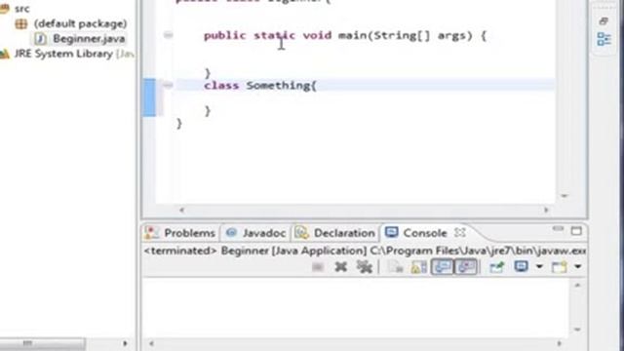Open the Open Console dropdown arrow
Image resolution: width=624 pixels, height=351 pixels.
[578, 266]
